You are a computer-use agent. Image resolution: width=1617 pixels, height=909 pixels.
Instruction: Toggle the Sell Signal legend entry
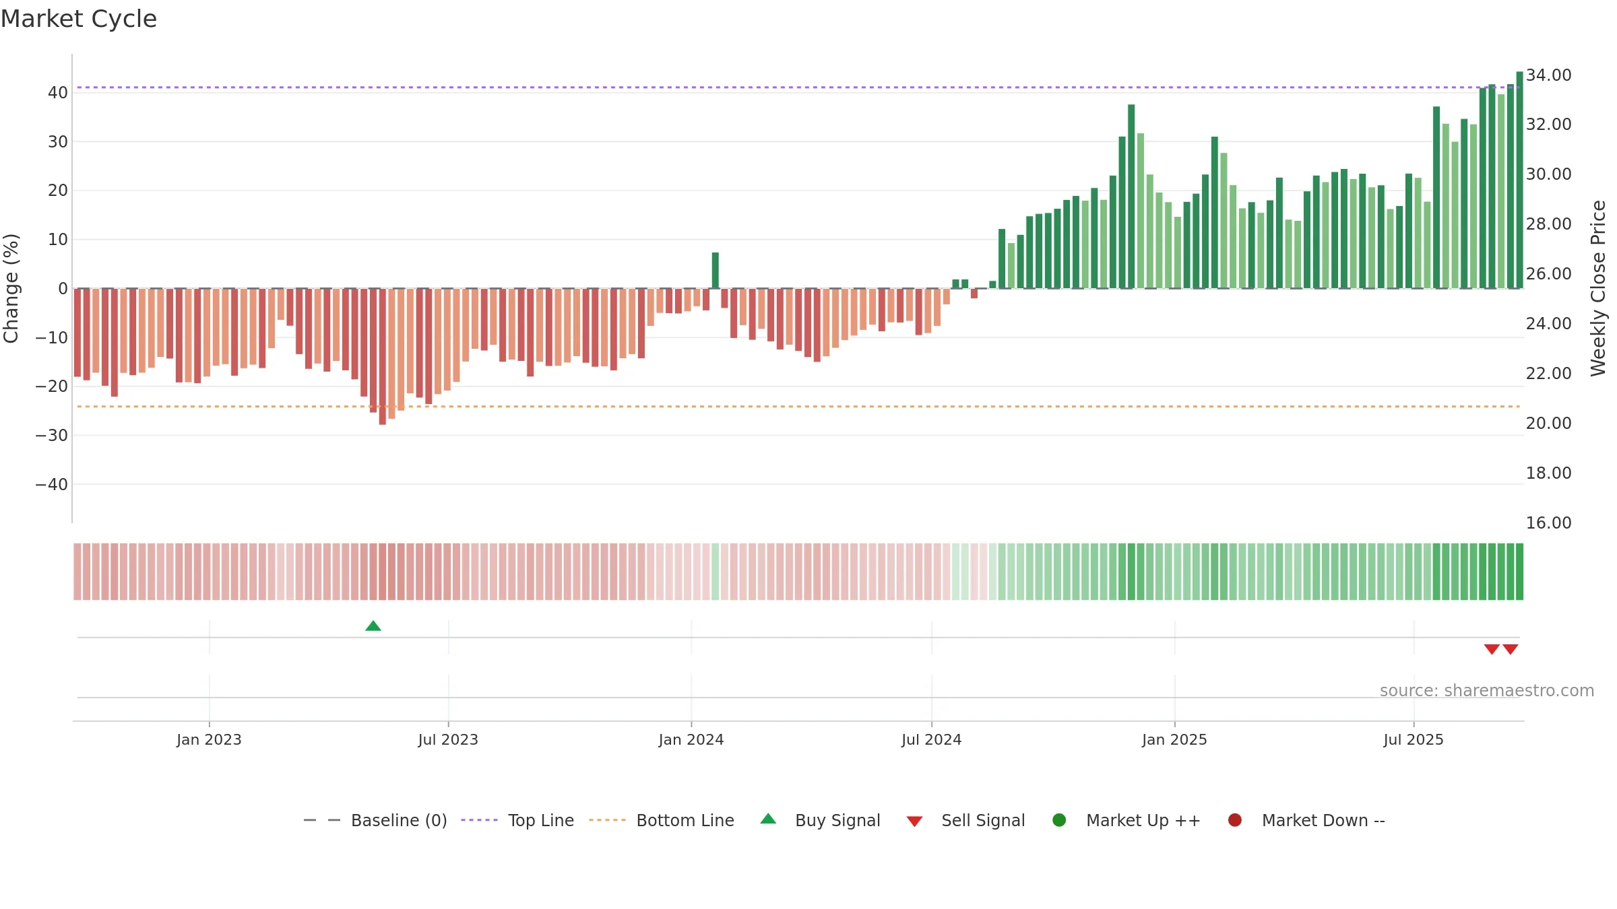click(965, 820)
